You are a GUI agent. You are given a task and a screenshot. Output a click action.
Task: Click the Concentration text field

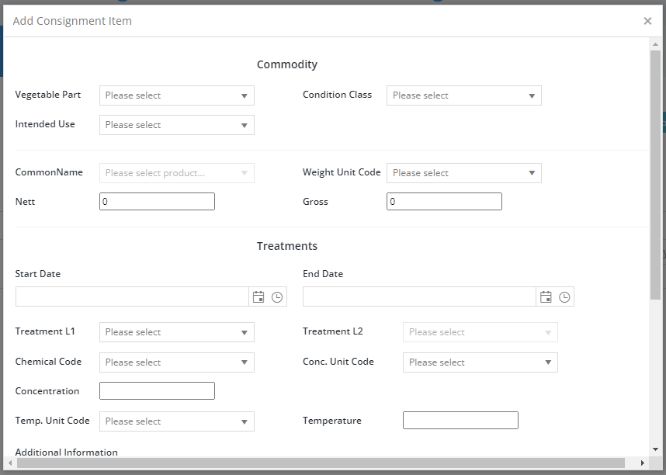coord(157,391)
